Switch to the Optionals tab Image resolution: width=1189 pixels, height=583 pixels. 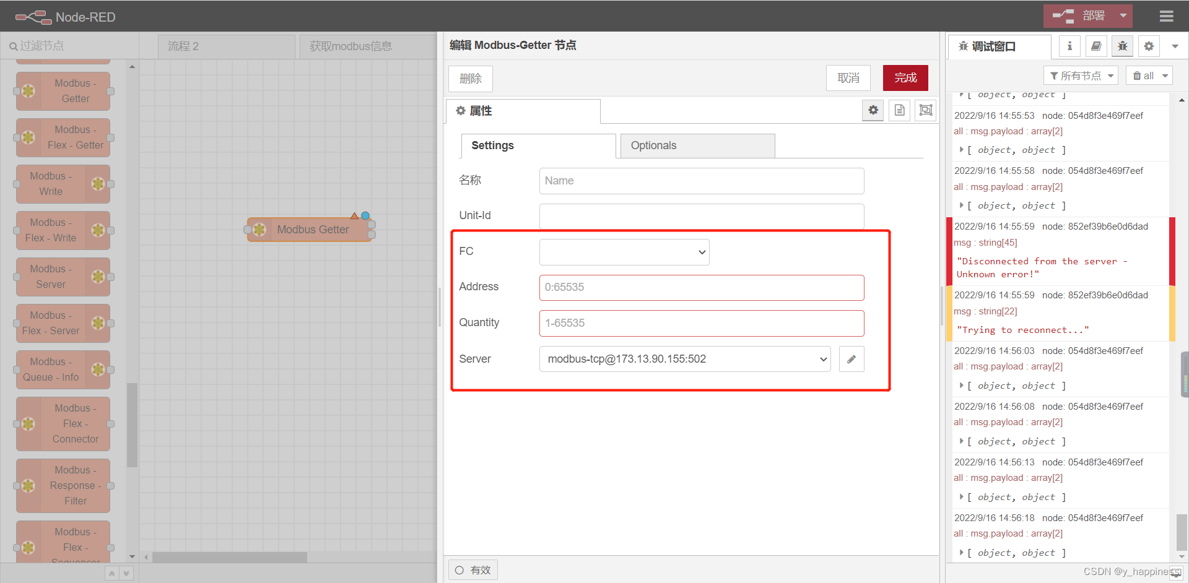[x=697, y=145]
